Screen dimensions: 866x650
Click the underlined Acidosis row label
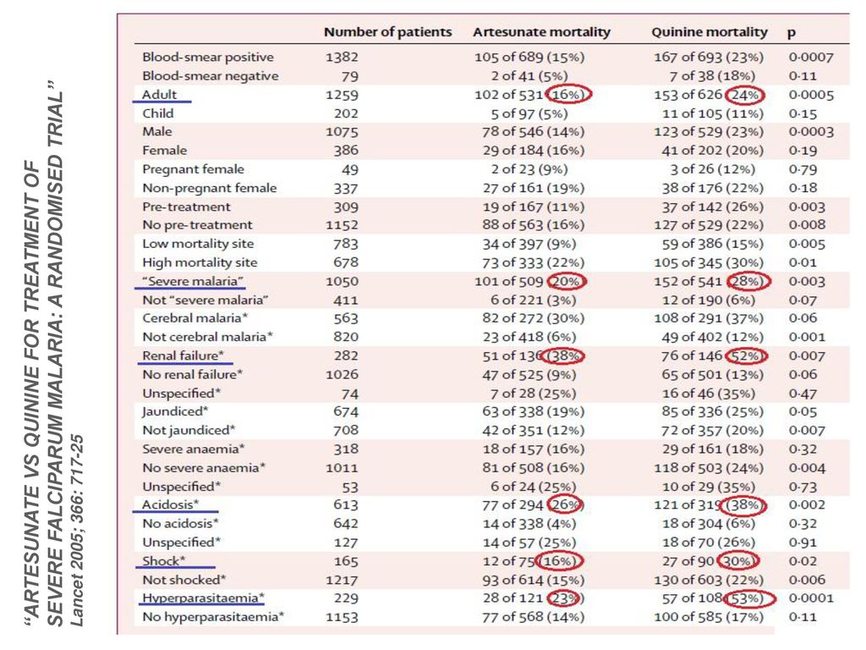pos(170,504)
